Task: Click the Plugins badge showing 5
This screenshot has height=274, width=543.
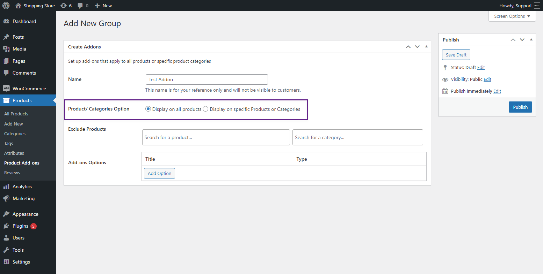Action: click(34, 226)
